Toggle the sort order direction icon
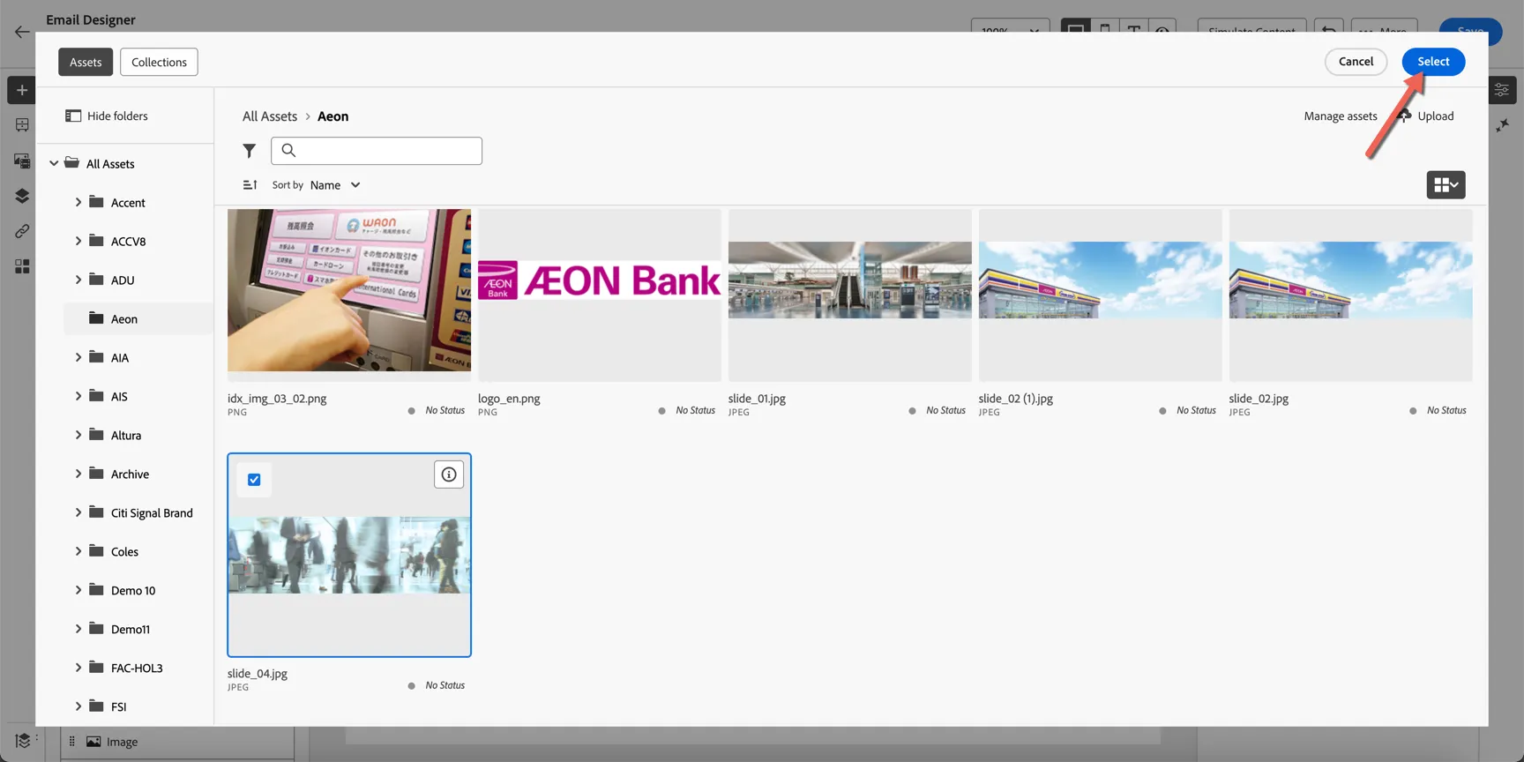The width and height of the screenshot is (1524, 762). click(x=250, y=185)
